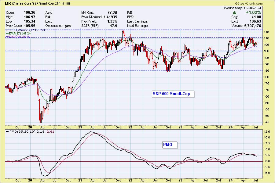Click the 12.5 PMO axis label
The height and width of the screenshot is (183, 275).
[267, 132]
